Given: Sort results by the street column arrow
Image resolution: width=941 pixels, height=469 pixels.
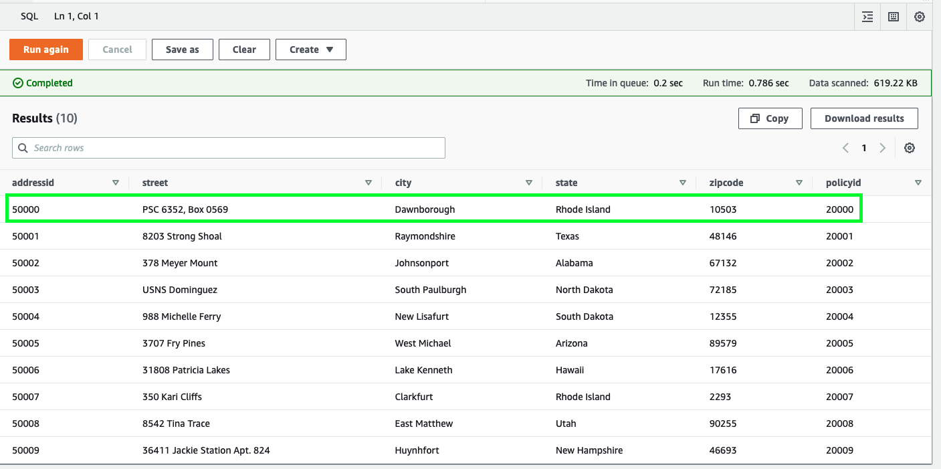Looking at the screenshot, I should 369,183.
